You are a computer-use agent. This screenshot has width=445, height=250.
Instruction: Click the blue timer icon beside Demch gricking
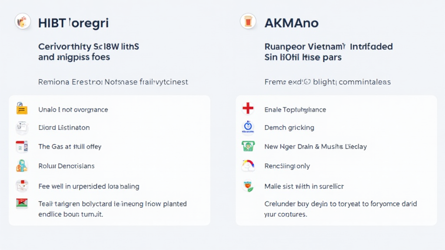(x=248, y=128)
